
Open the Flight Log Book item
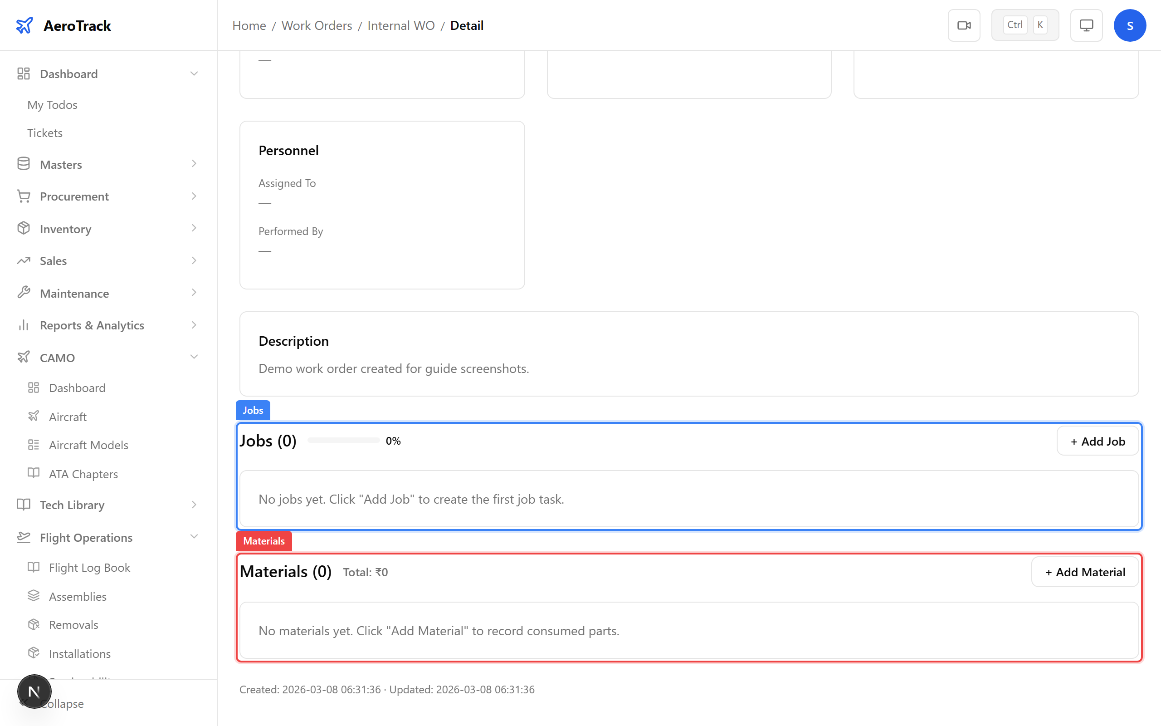click(x=89, y=568)
